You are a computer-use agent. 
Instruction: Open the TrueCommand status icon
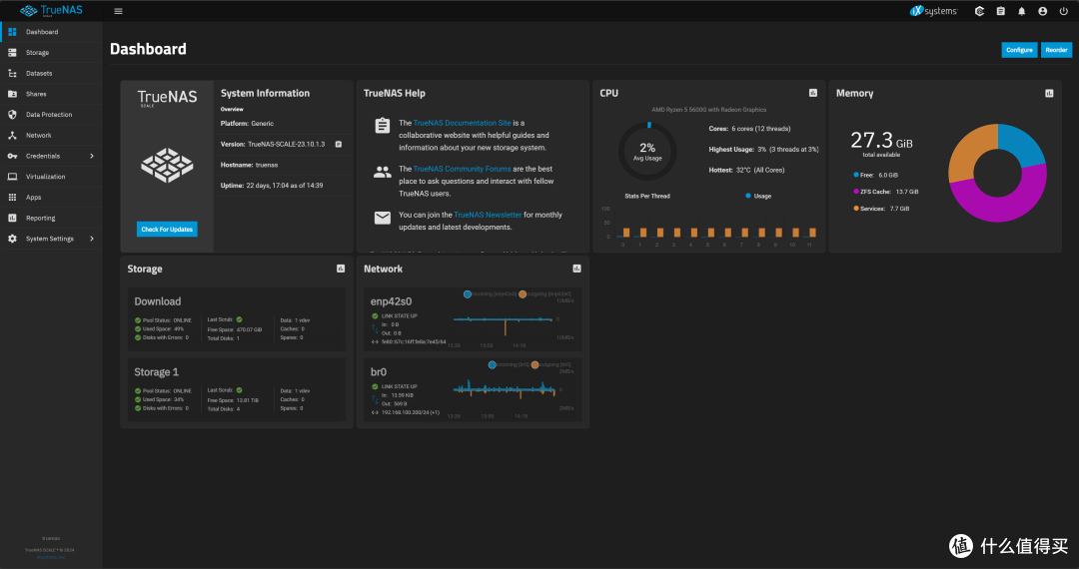click(x=979, y=11)
